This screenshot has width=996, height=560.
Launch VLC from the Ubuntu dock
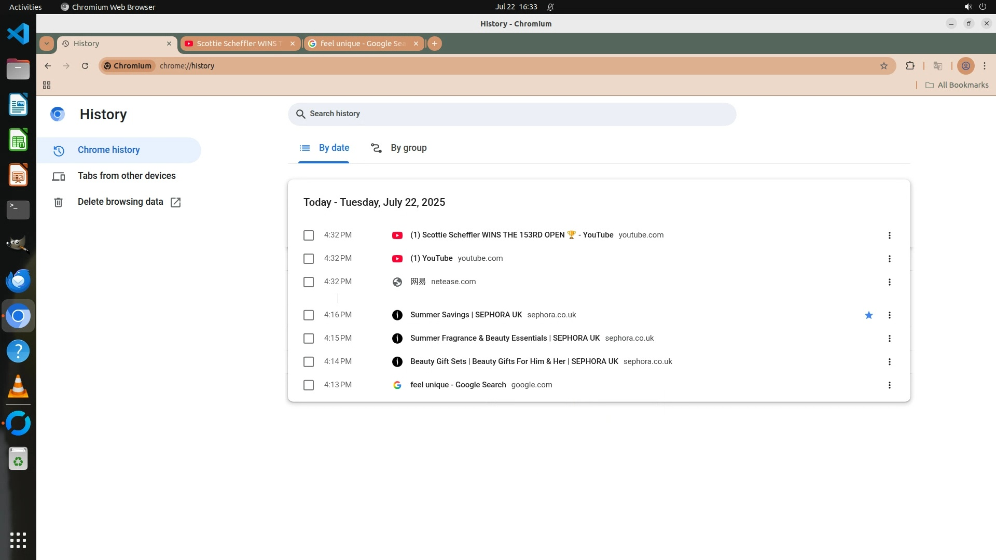click(x=18, y=387)
